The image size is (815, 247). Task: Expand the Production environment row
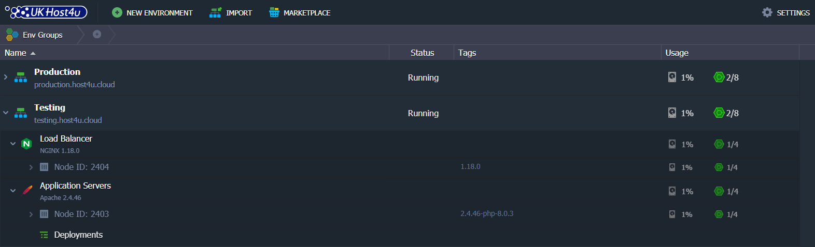tap(6, 77)
